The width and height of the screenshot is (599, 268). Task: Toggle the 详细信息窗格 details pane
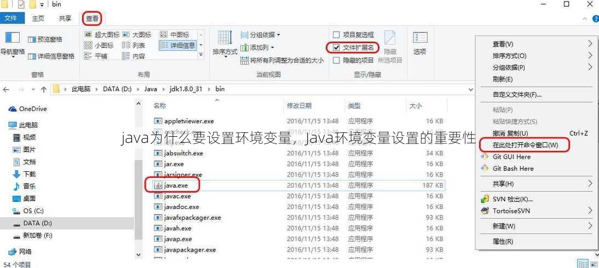[51, 56]
